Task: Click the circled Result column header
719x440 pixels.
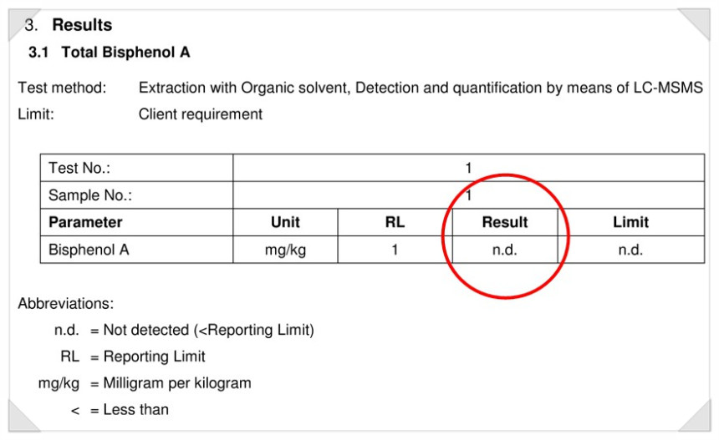Action: pyautogui.click(x=505, y=223)
